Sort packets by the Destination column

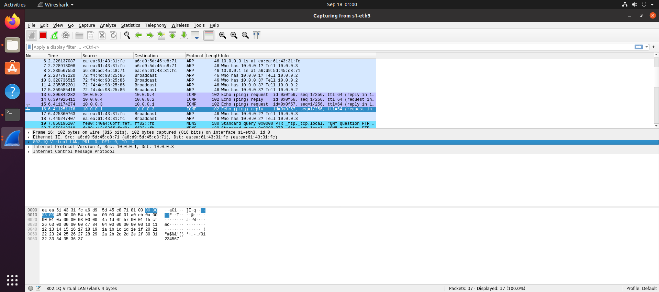(x=159, y=56)
